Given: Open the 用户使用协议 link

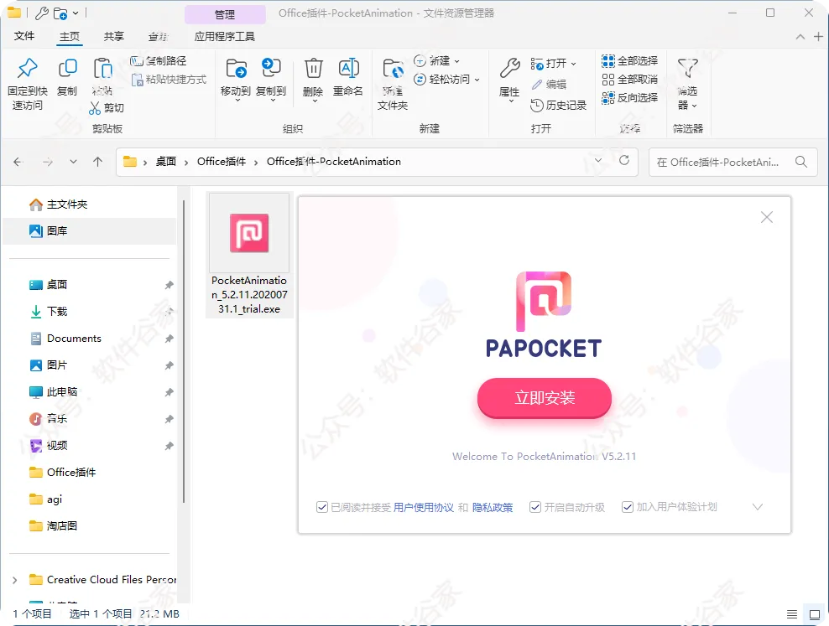Looking at the screenshot, I should click(424, 507).
